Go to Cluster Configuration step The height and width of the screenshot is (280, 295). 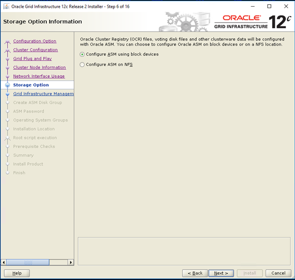[x=35, y=50]
